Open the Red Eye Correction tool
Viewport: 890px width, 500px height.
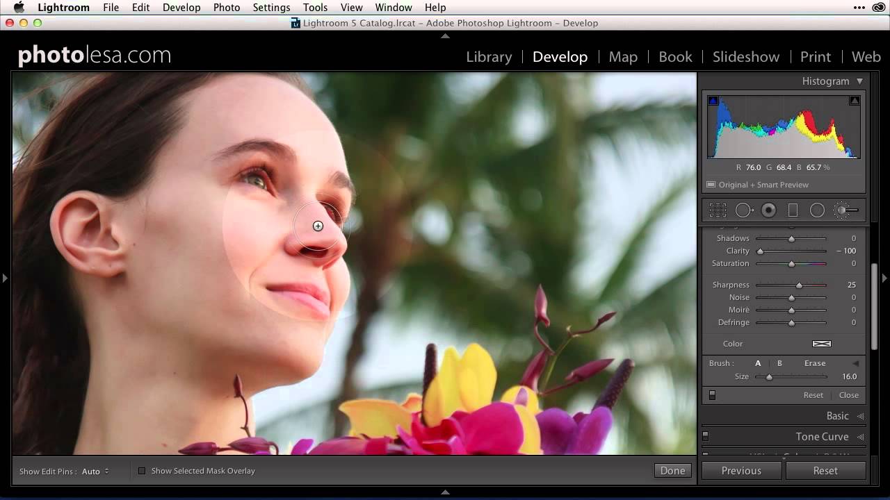point(768,210)
